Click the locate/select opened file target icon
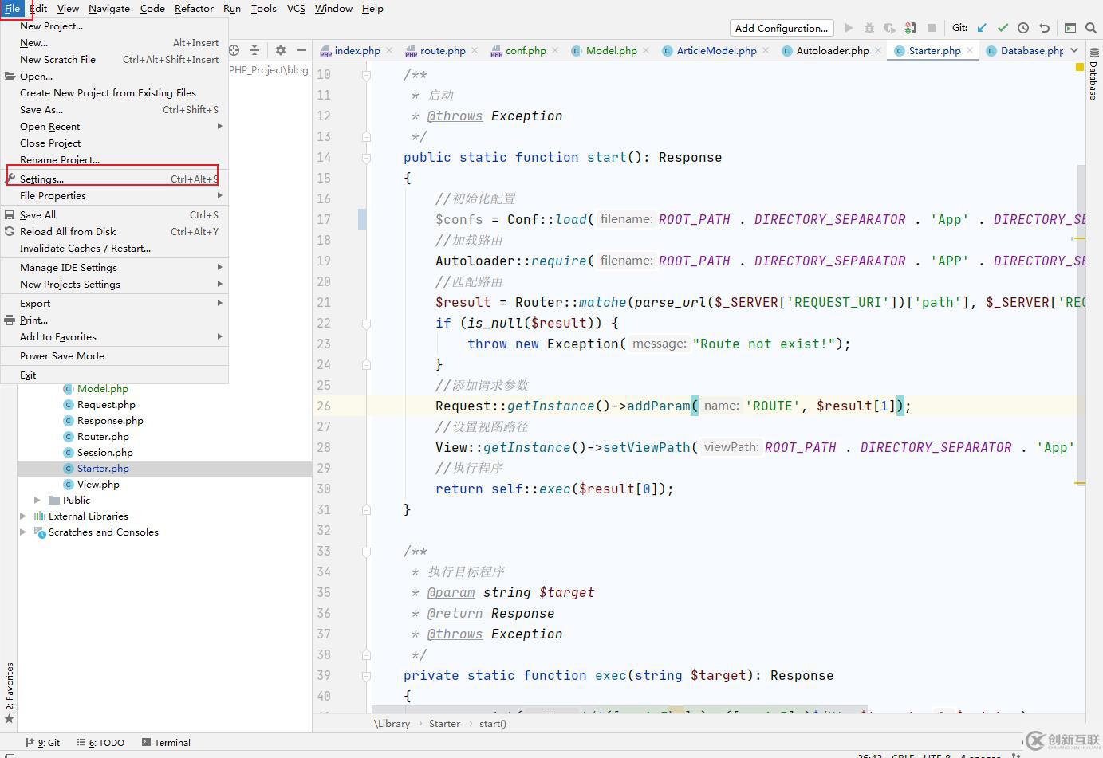Viewport: 1103px width, 758px height. [234, 50]
